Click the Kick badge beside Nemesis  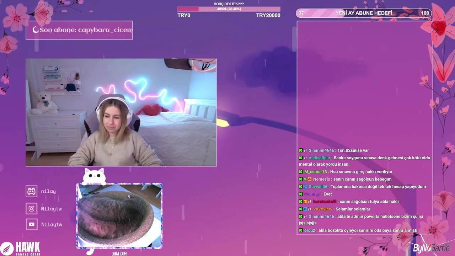point(301,179)
